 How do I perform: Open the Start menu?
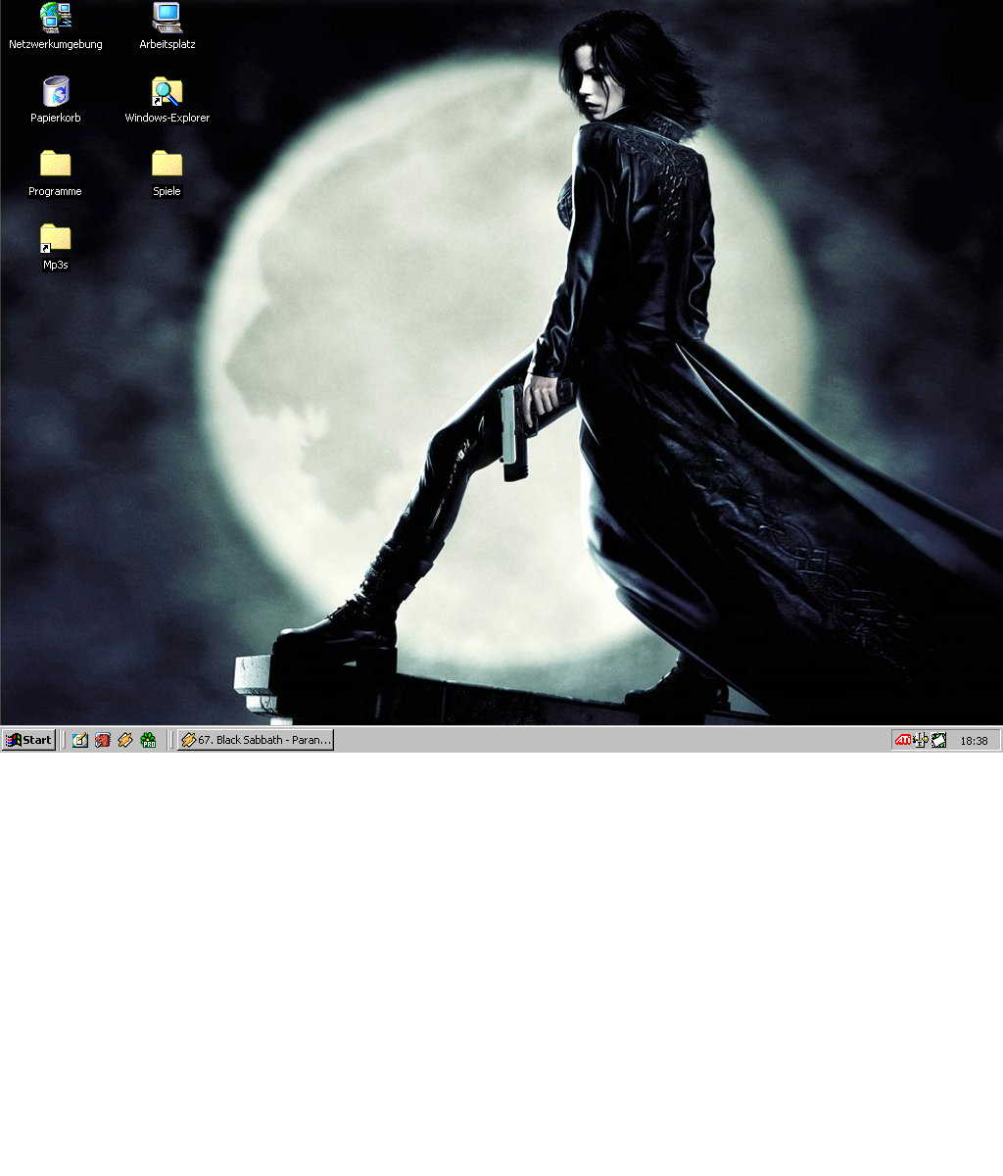(28, 740)
